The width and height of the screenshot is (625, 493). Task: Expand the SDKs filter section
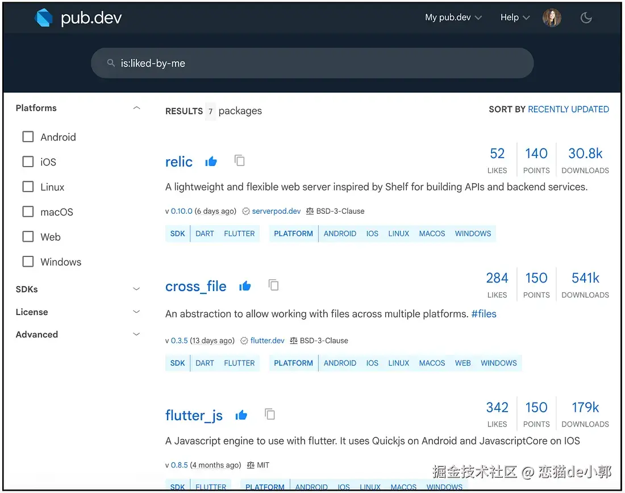point(136,289)
